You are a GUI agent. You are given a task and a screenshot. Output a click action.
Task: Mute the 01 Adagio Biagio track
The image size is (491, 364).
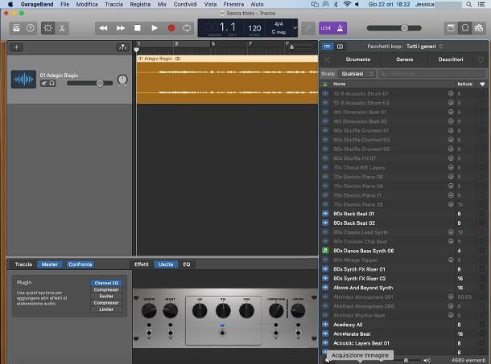pos(44,84)
